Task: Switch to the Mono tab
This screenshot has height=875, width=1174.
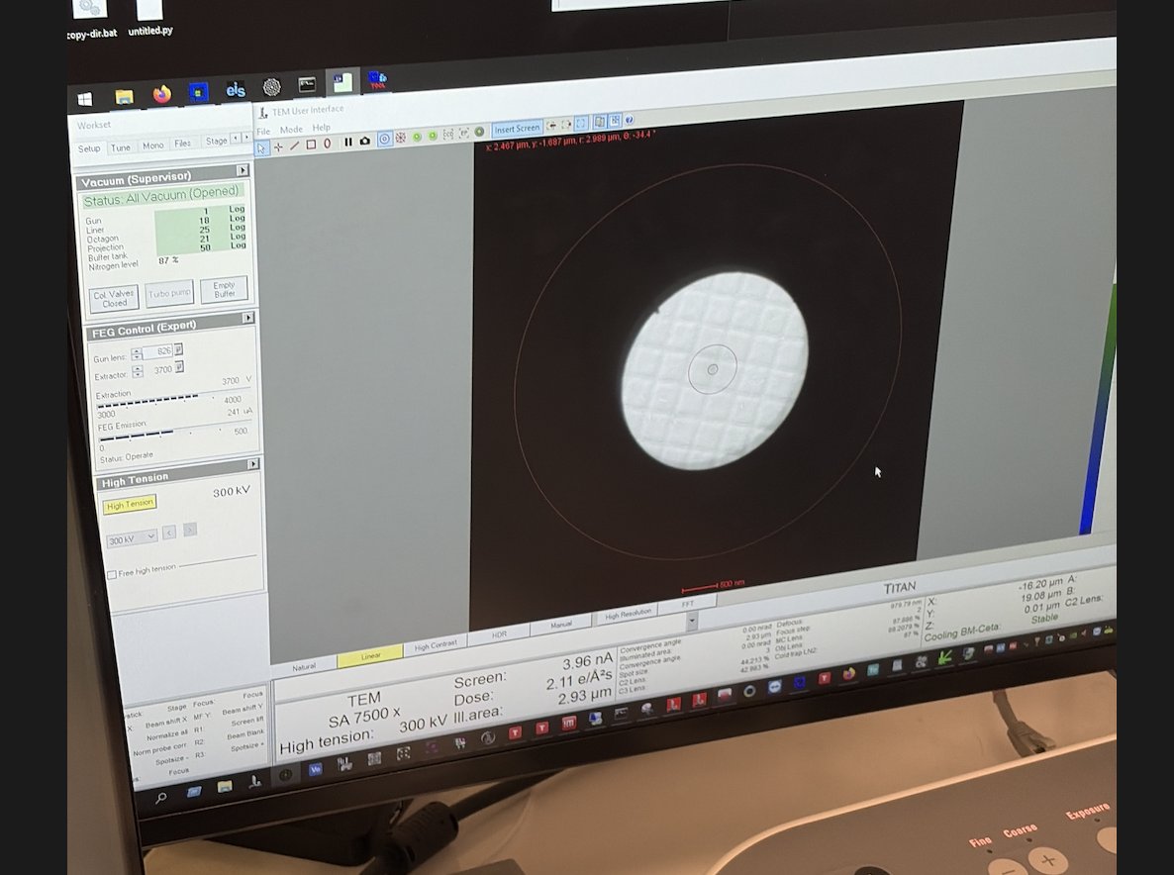Action: (x=152, y=146)
